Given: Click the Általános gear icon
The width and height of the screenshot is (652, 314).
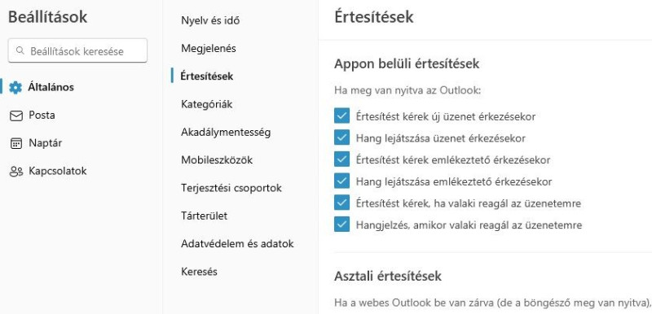Looking at the screenshot, I should (x=15, y=88).
